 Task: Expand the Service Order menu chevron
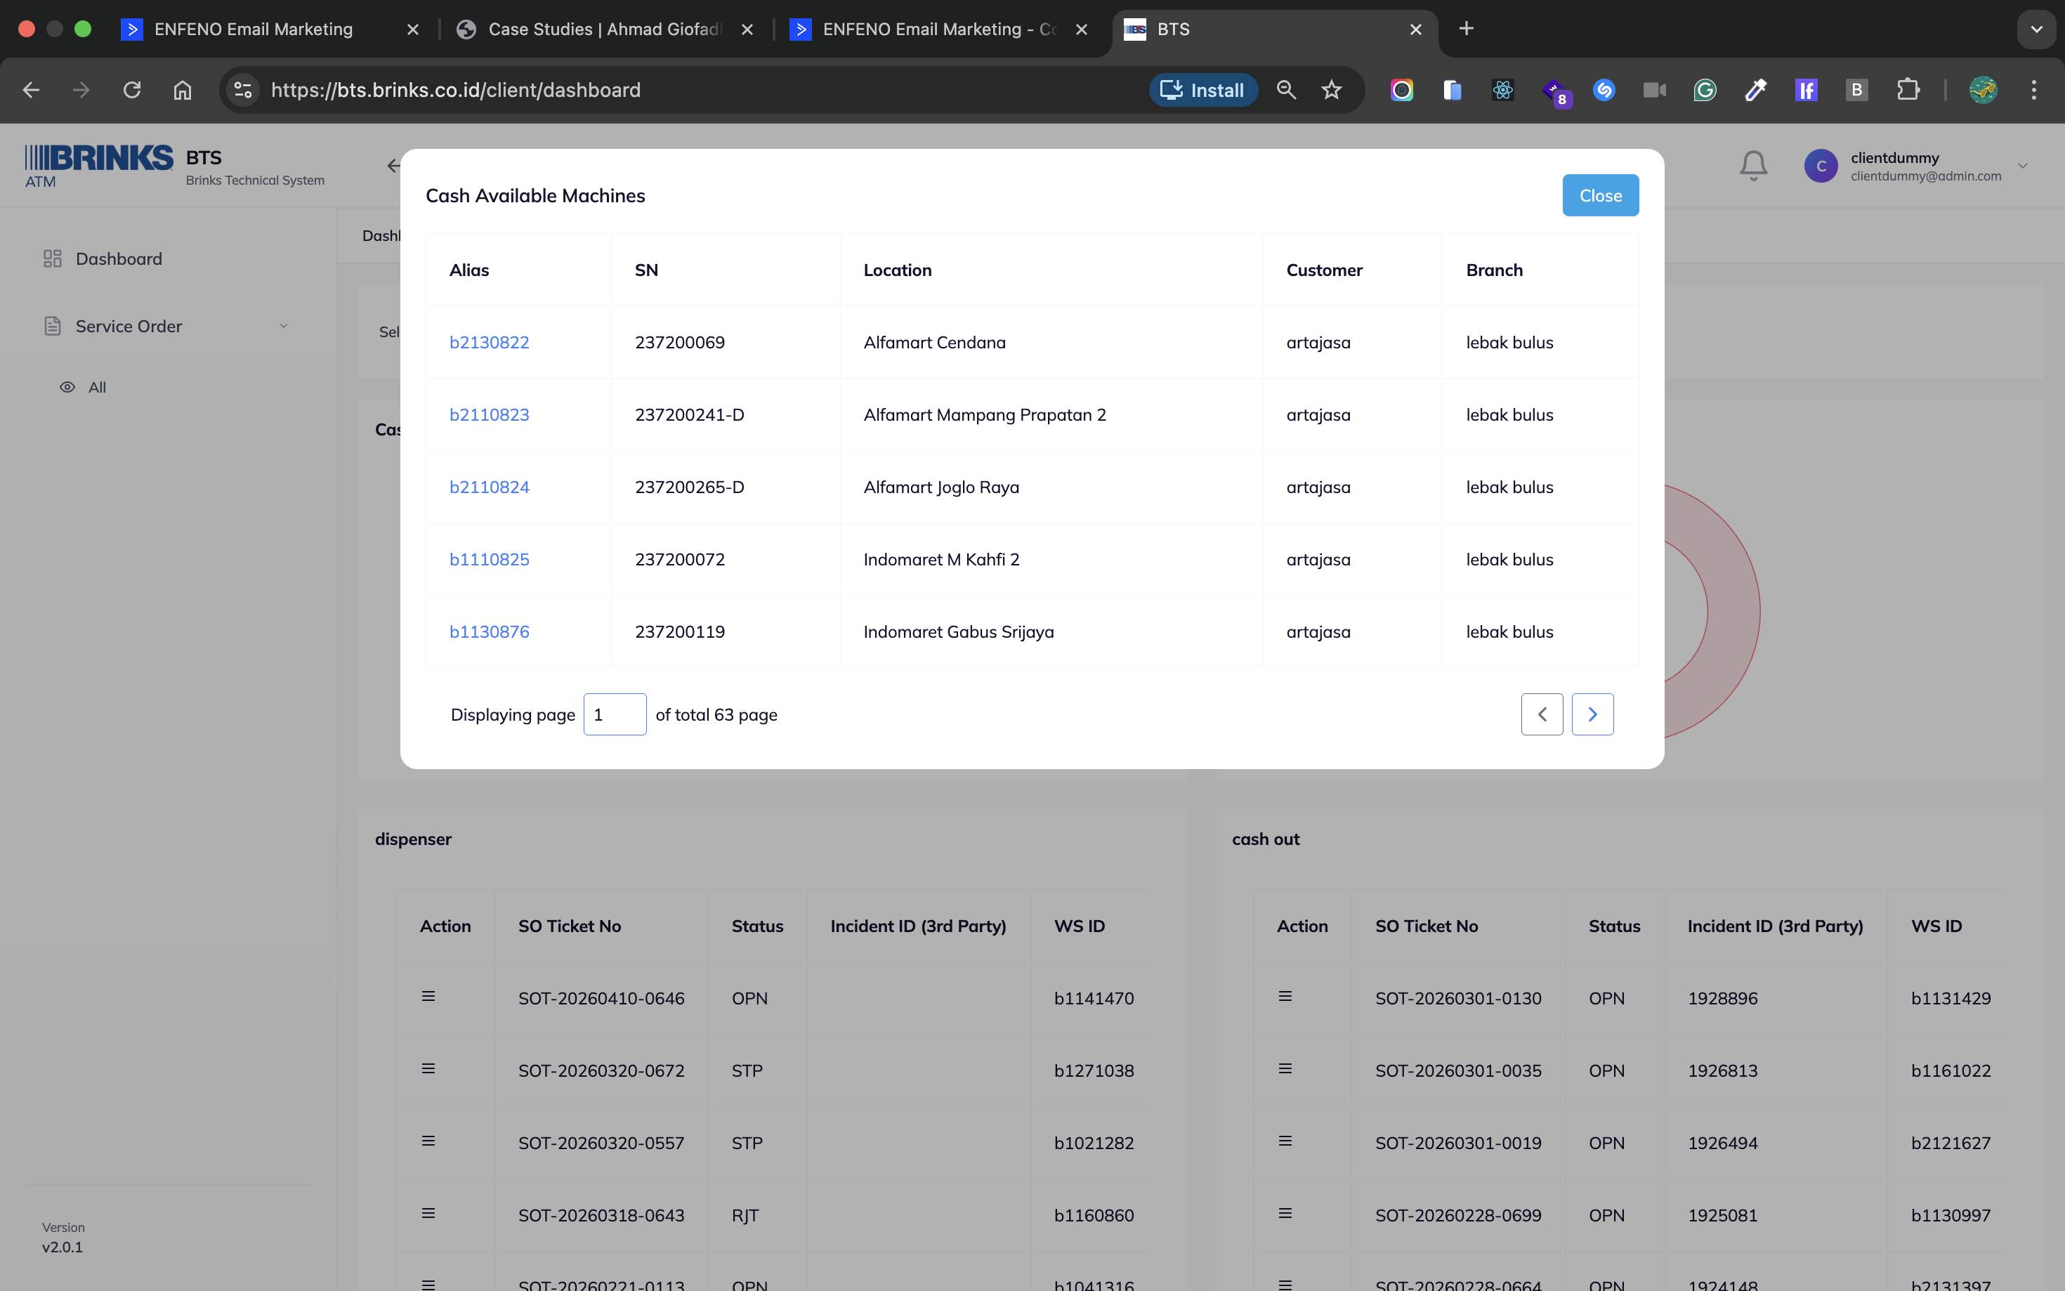[x=284, y=326]
